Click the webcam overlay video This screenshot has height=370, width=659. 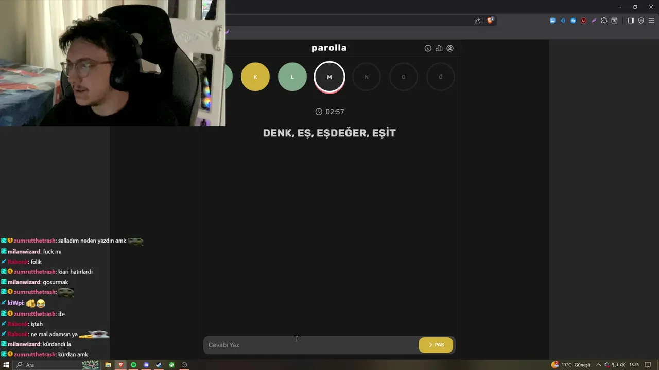(x=112, y=63)
